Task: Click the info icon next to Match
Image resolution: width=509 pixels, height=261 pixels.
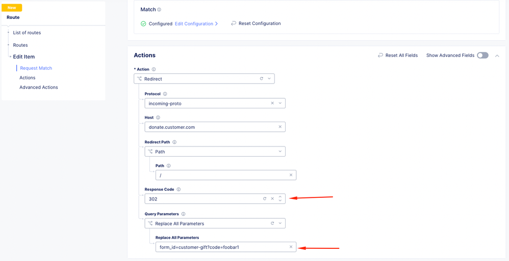Action: (x=159, y=10)
